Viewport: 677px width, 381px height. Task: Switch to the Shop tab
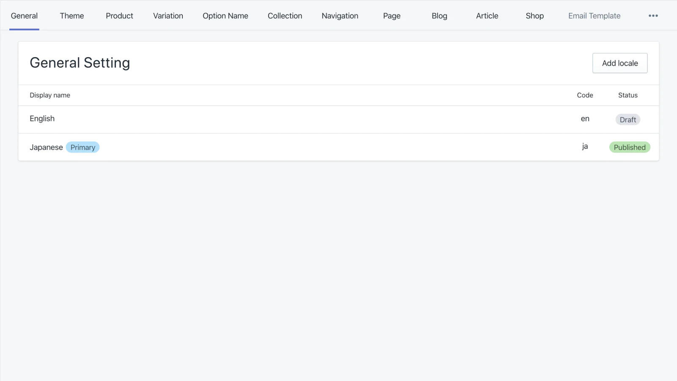click(x=534, y=16)
